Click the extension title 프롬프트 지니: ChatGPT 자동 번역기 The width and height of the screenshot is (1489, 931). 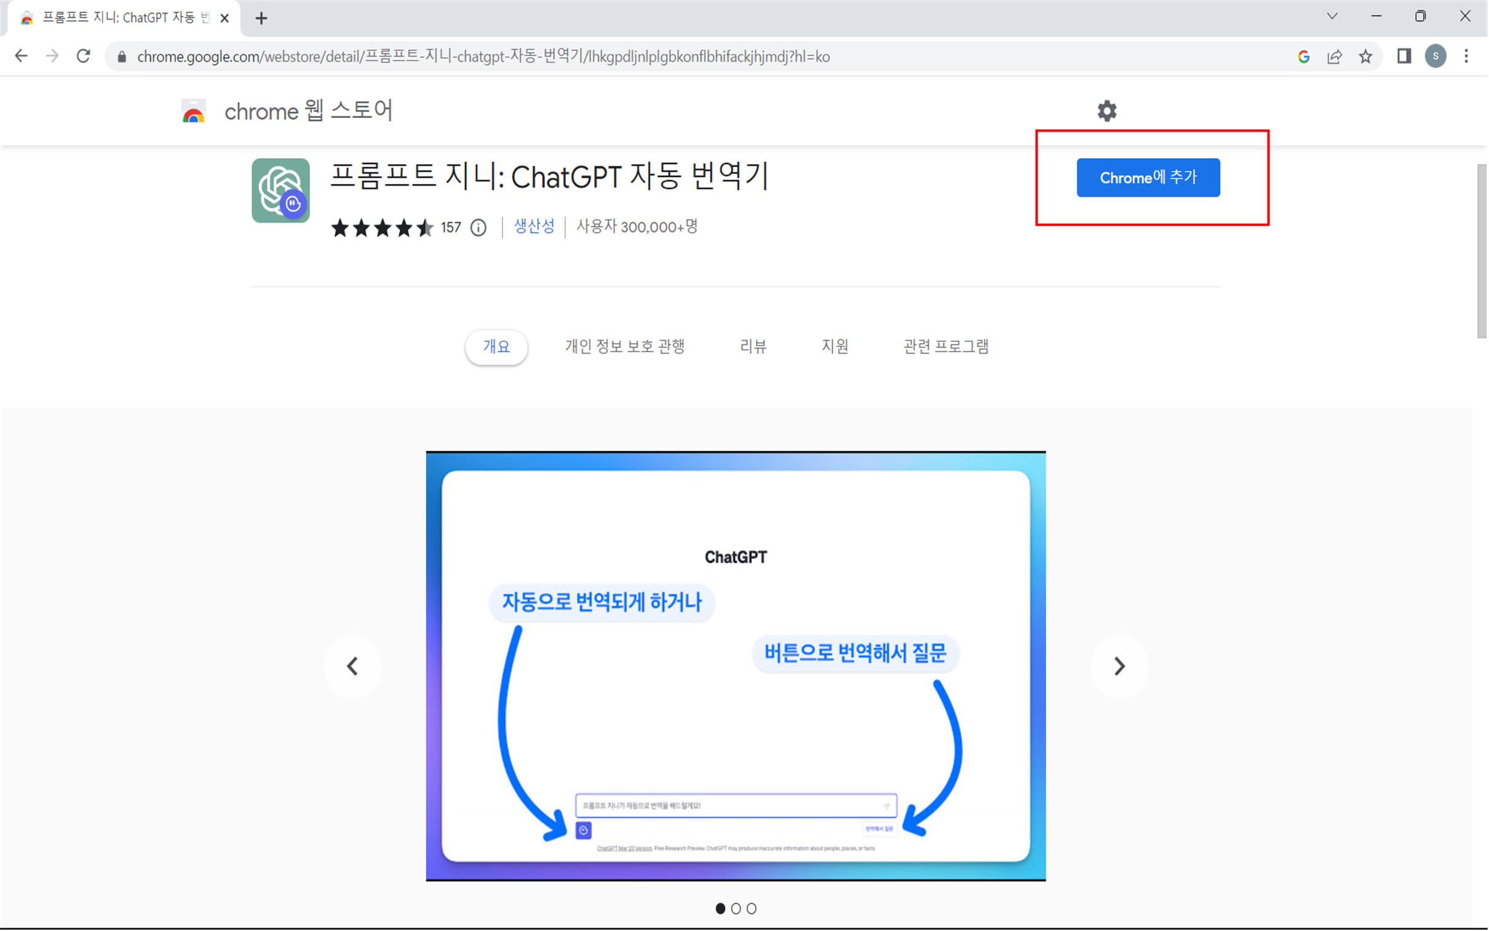pyautogui.click(x=549, y=176)
